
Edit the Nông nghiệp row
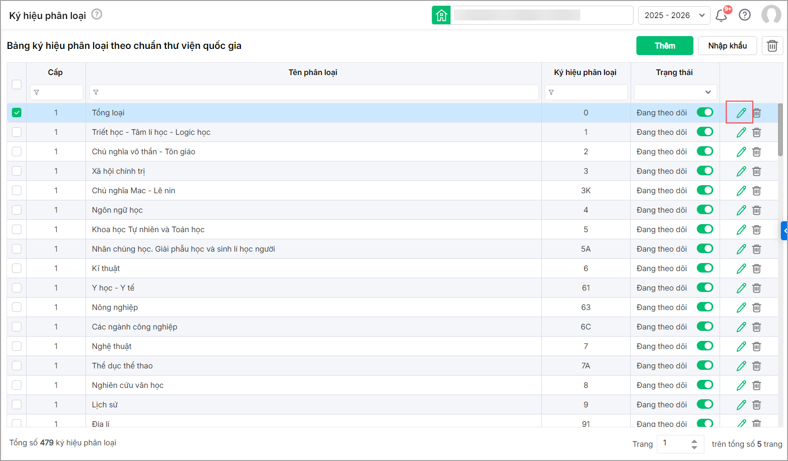point(741,308)
